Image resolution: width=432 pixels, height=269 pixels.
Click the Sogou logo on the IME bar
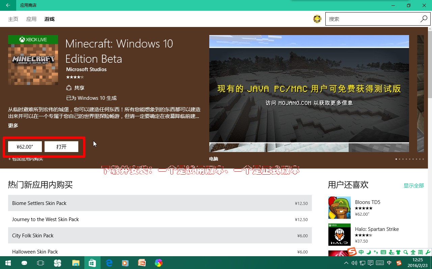coord(352,252)
